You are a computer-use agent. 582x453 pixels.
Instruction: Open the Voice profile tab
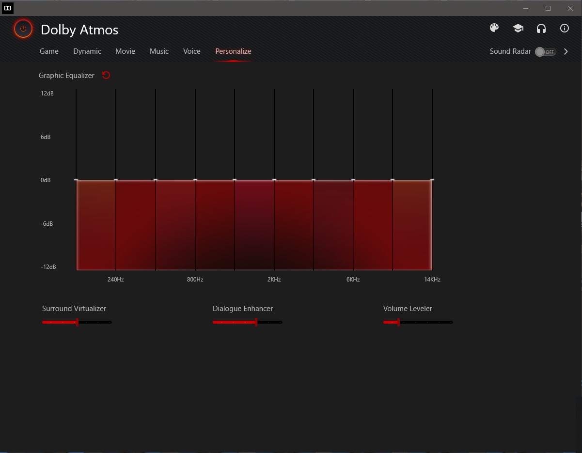coord(192,51)
